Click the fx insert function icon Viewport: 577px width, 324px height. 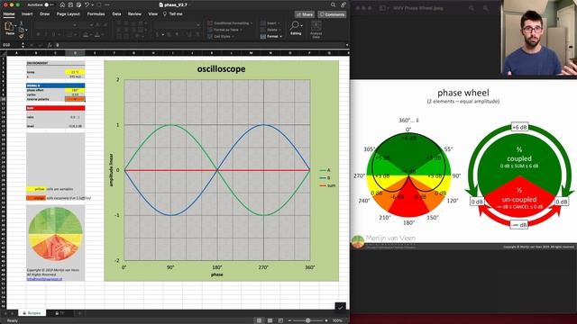tap(50, 45)
